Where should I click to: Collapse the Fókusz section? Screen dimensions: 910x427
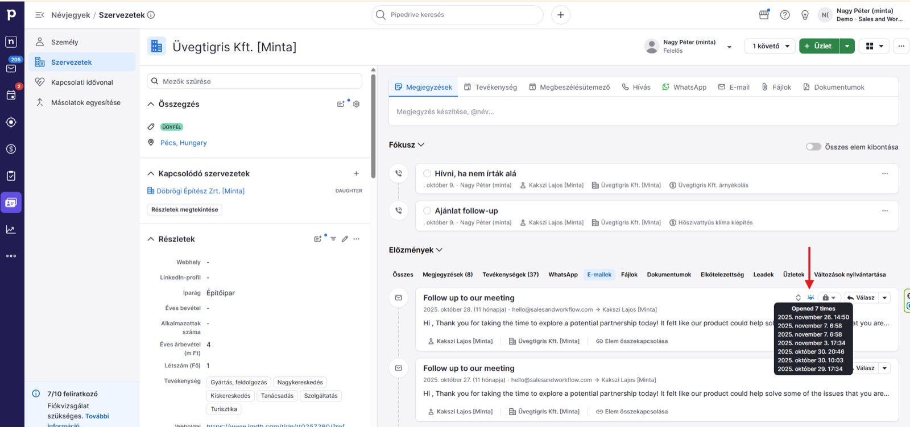pyautogui.click(x=421, y=145)
